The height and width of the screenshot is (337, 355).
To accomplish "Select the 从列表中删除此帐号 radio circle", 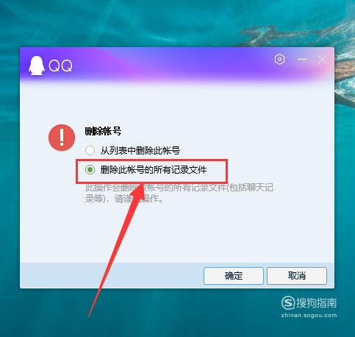I will pos(90,150).
